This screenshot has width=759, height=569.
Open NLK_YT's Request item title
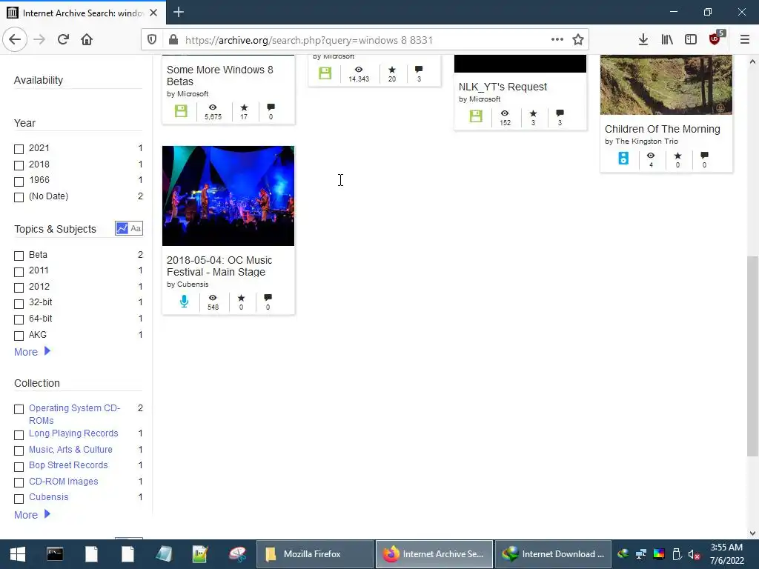pyautogui.click(x=503, y=87)
